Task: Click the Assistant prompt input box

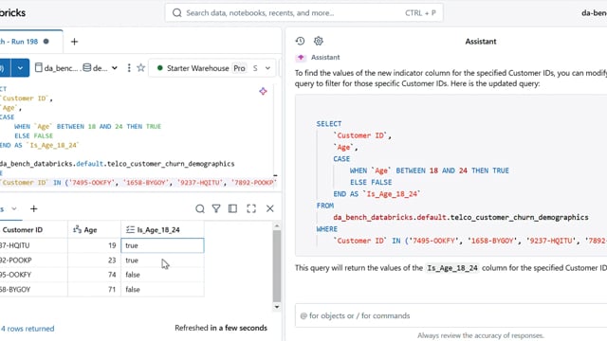Action: (x=451, y=315)
